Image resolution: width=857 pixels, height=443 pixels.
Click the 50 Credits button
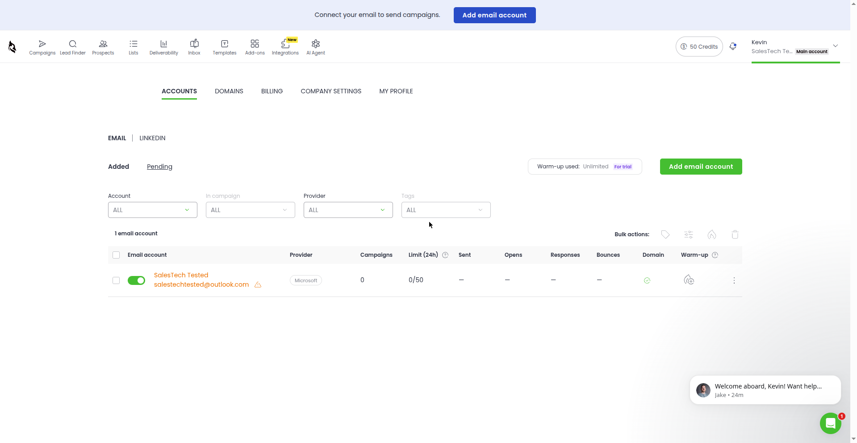(x=699, y=46)
